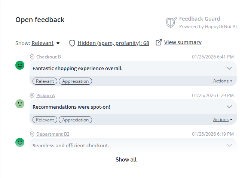Click the dark green smiley for Checkout B
The image size is (251, 178).
tap(20, 65)
